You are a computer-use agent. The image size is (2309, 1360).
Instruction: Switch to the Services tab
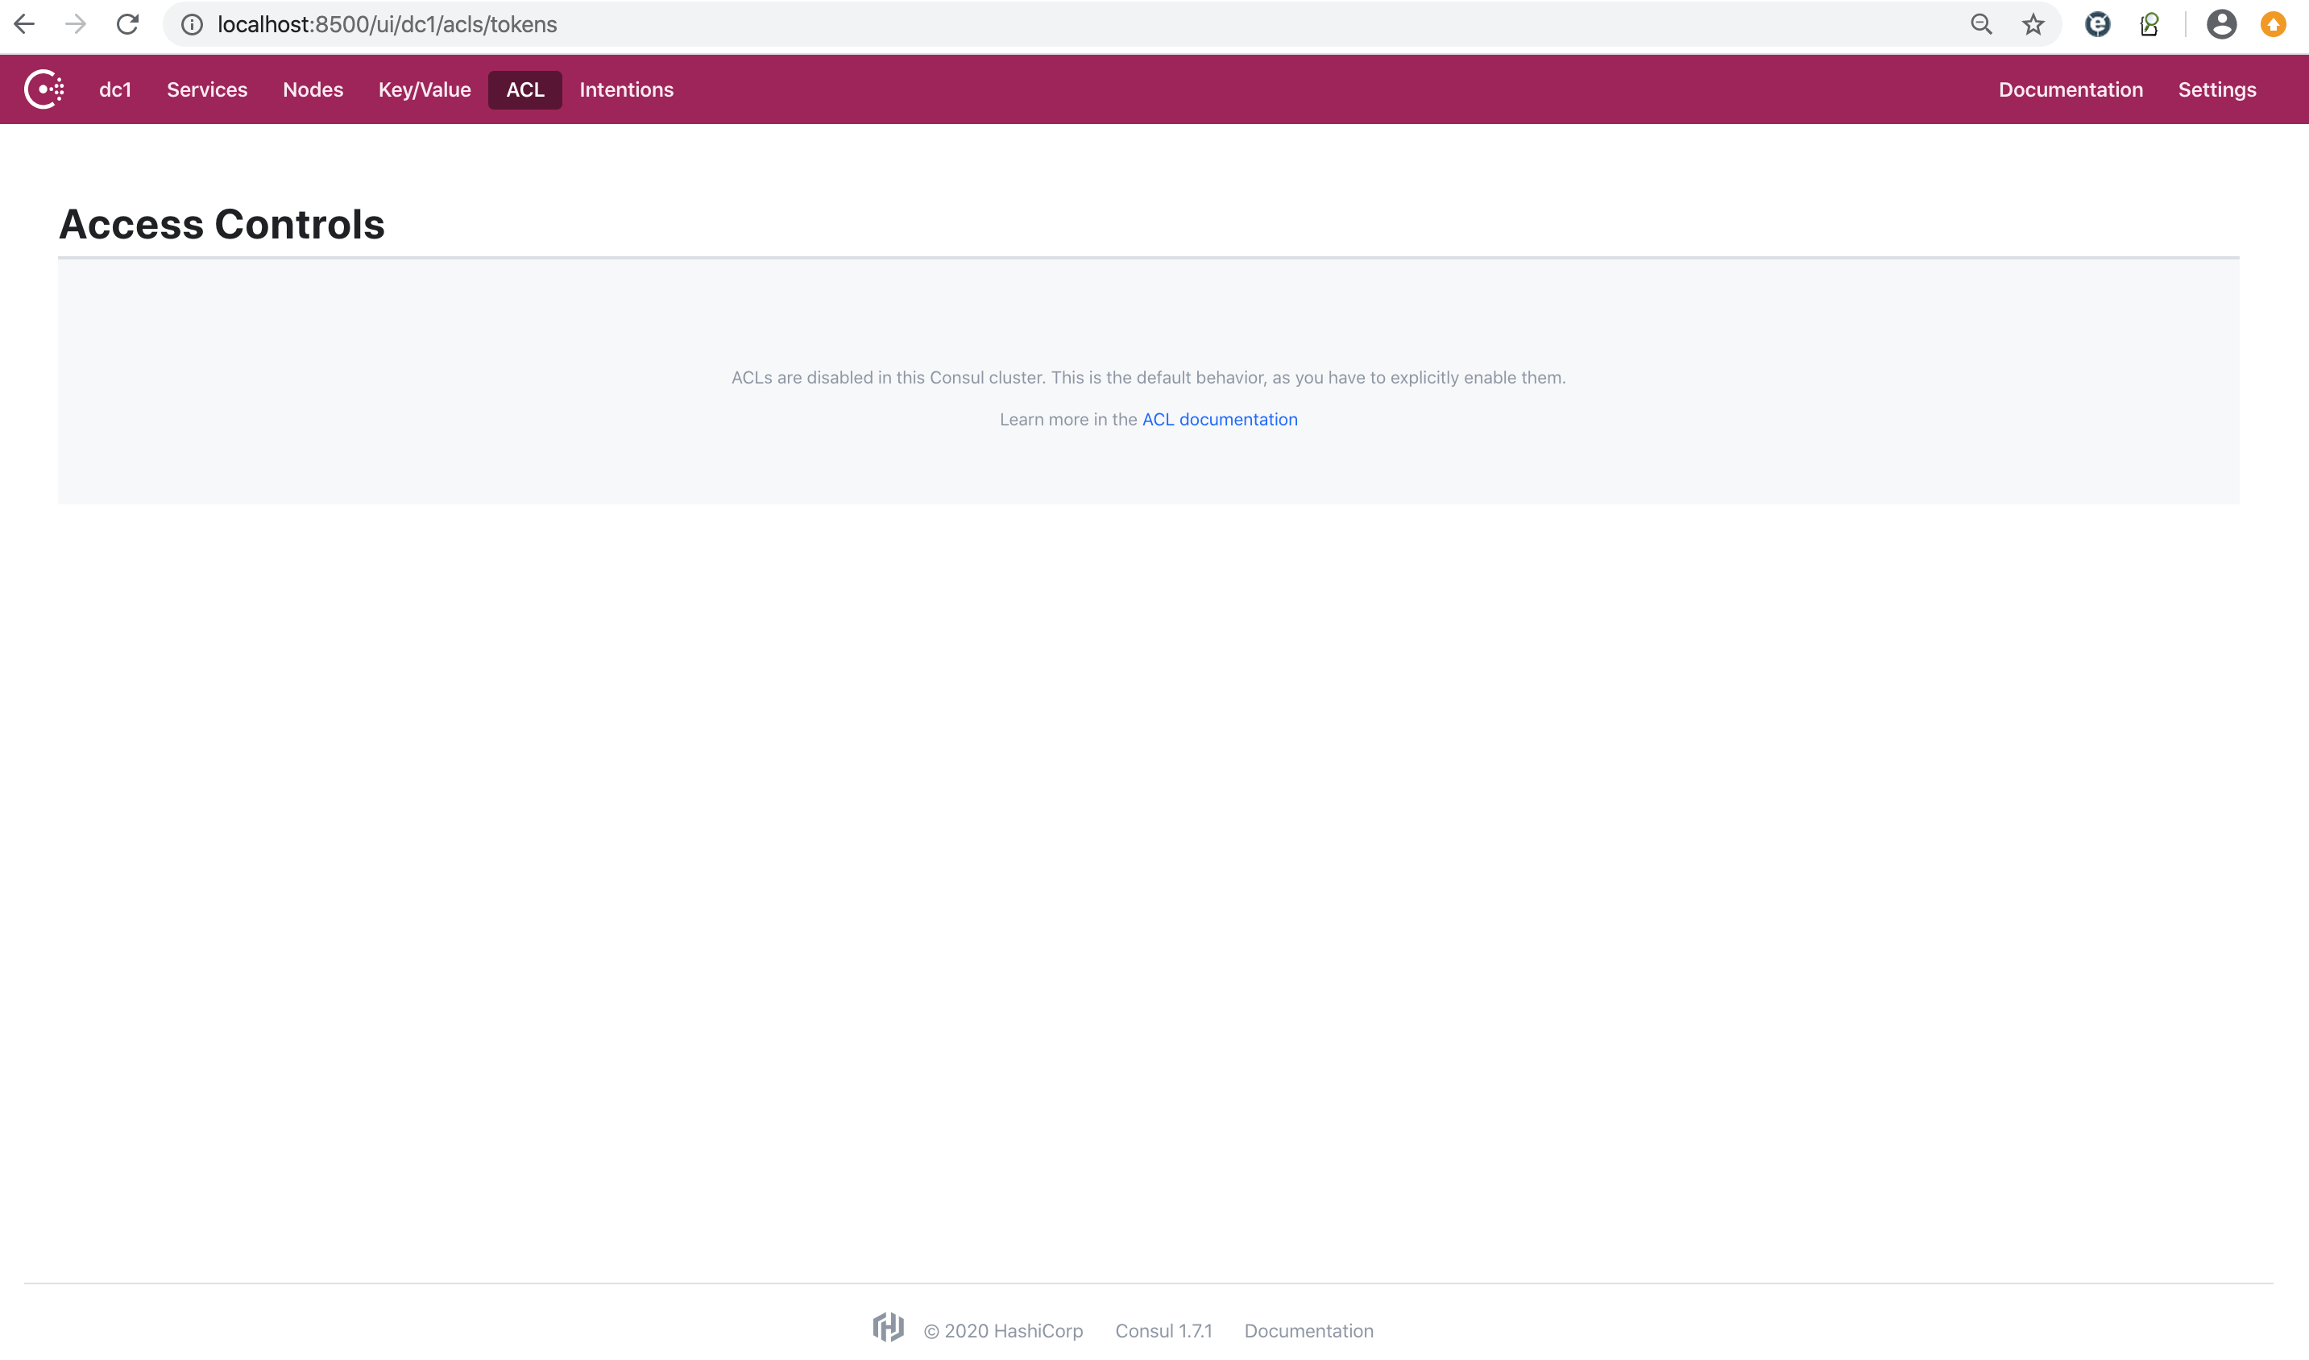(206, 89)
